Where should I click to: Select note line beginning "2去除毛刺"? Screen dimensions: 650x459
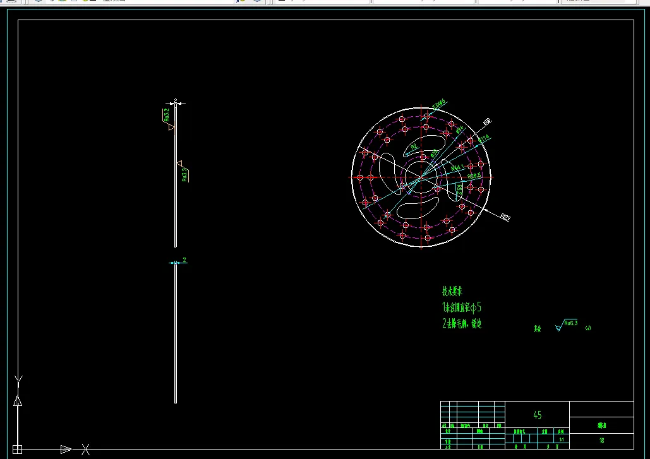pyautogui.click(x=461, y=323)
